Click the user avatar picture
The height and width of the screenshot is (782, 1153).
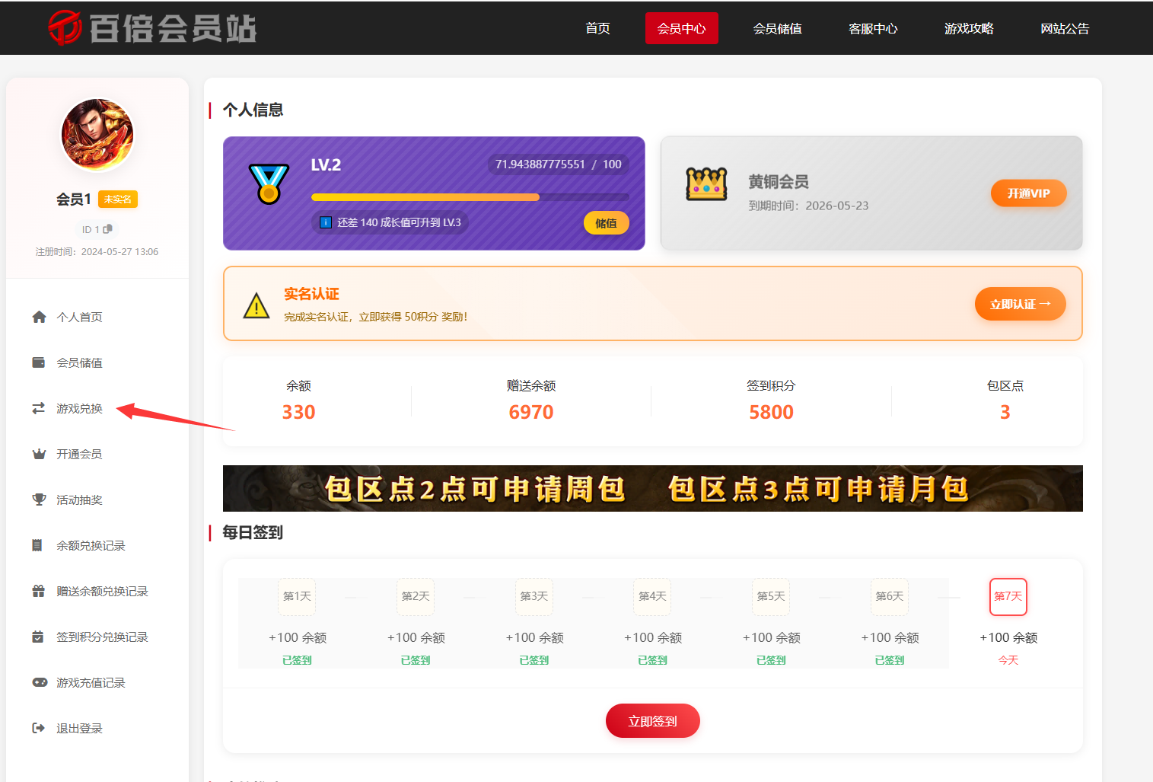click(97, 136)
